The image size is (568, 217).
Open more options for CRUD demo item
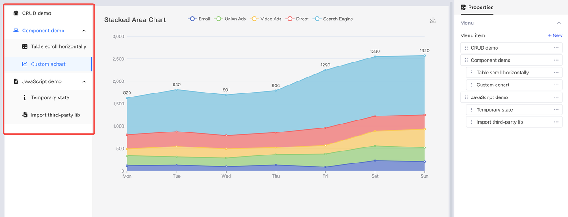pyautogui.click(x=556, y=48)
